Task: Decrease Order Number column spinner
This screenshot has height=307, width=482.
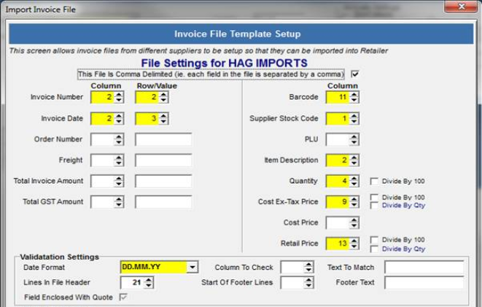Action: [x=119, y=142]
